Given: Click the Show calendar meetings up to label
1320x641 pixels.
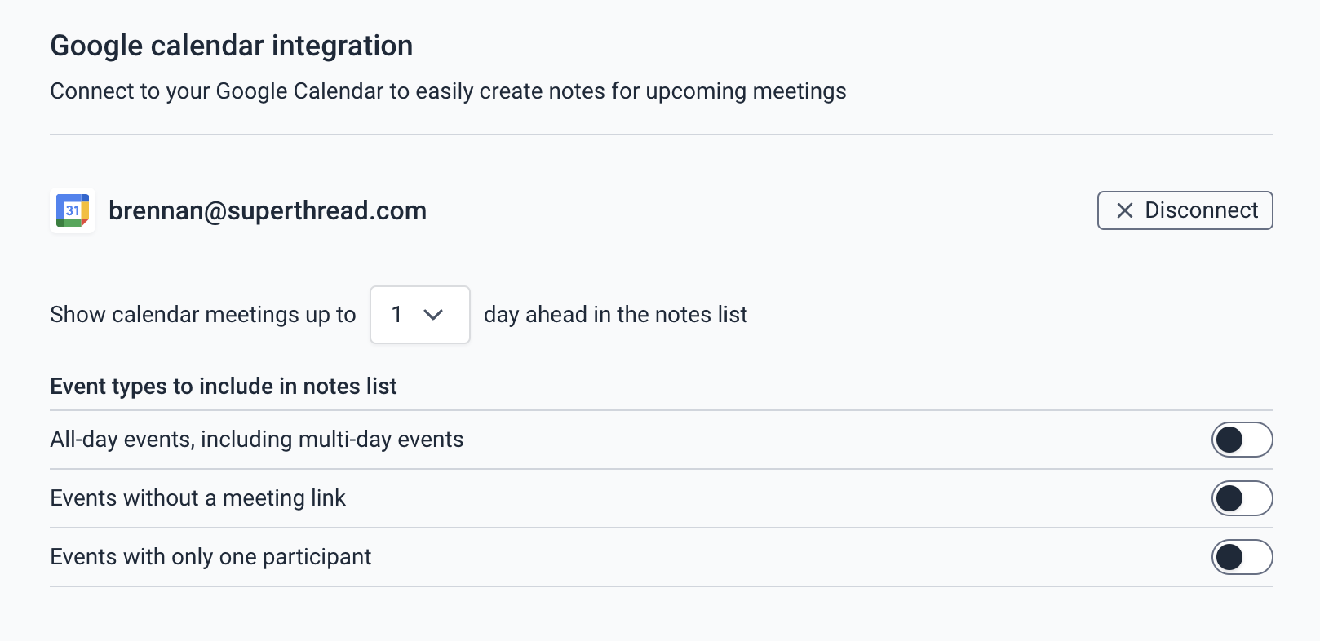Looking at the screenshot, I should [203, 315].
